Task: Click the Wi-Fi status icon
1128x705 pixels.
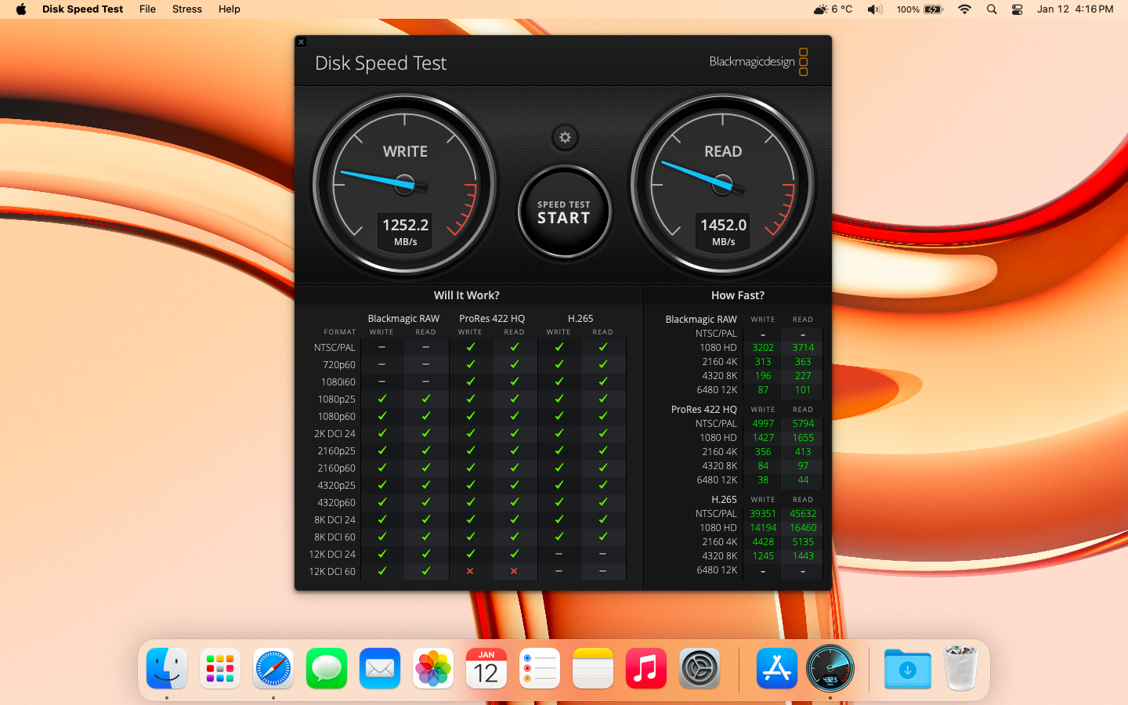Action: (x=965, y=9)
